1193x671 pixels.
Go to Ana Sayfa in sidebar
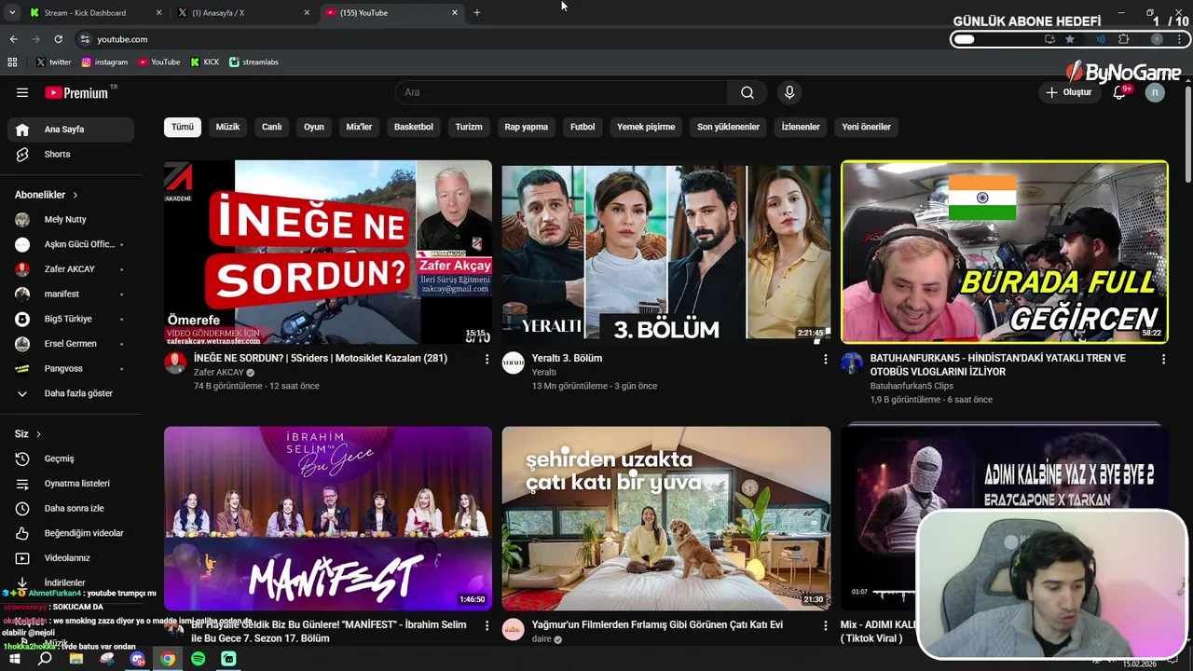[71, 130]
